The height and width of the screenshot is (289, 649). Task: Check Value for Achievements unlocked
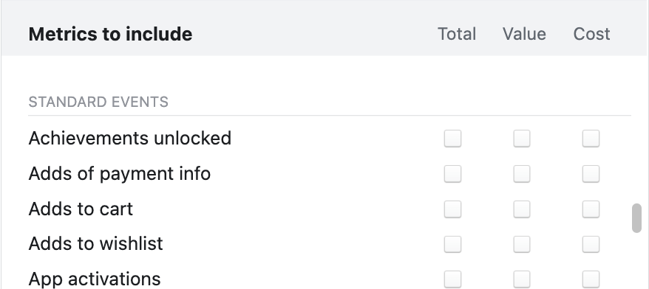click(x=522, y=139)
